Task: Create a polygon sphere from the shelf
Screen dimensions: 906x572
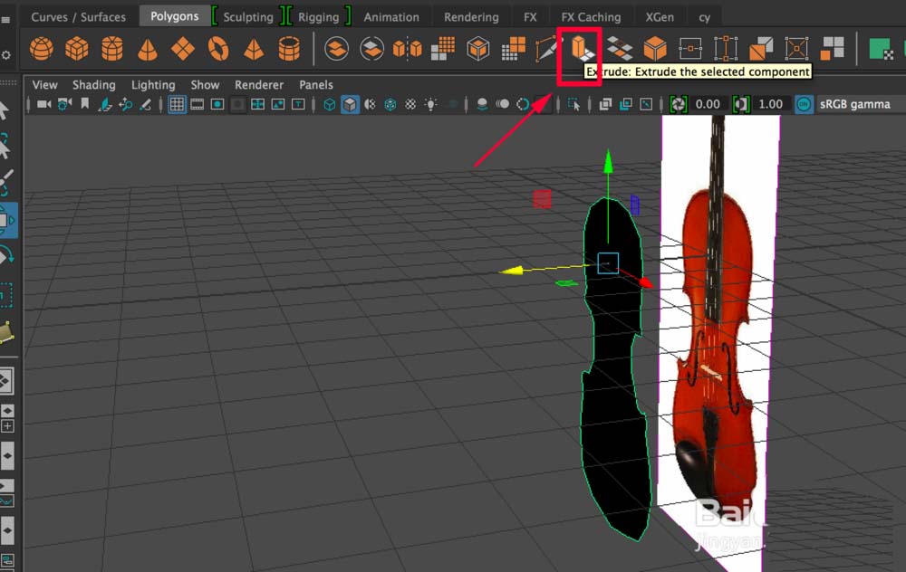Action: [x=42, y=49]
